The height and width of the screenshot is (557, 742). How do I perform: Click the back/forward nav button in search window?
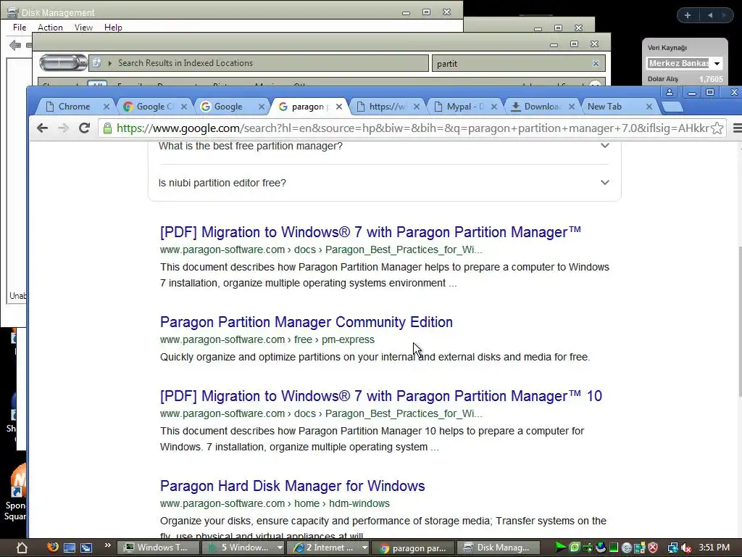63,62
